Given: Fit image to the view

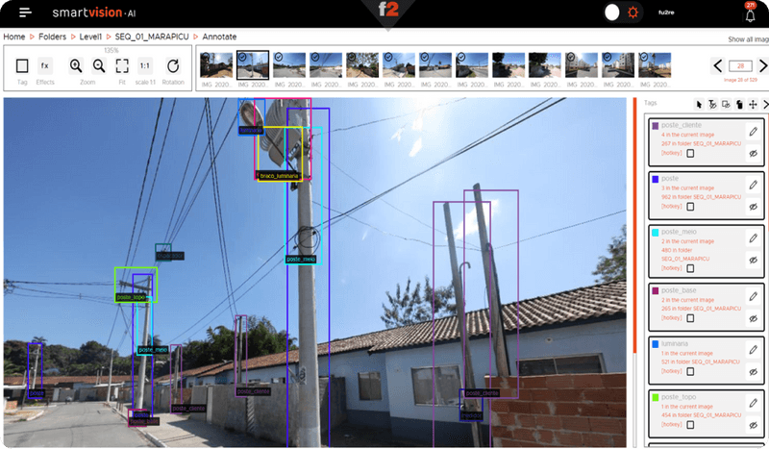Looking at the screenshot, I should click(122, 66).
